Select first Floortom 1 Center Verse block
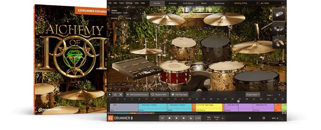 [x=153, y=107]
